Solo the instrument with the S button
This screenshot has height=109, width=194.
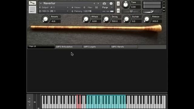[118, 4]
